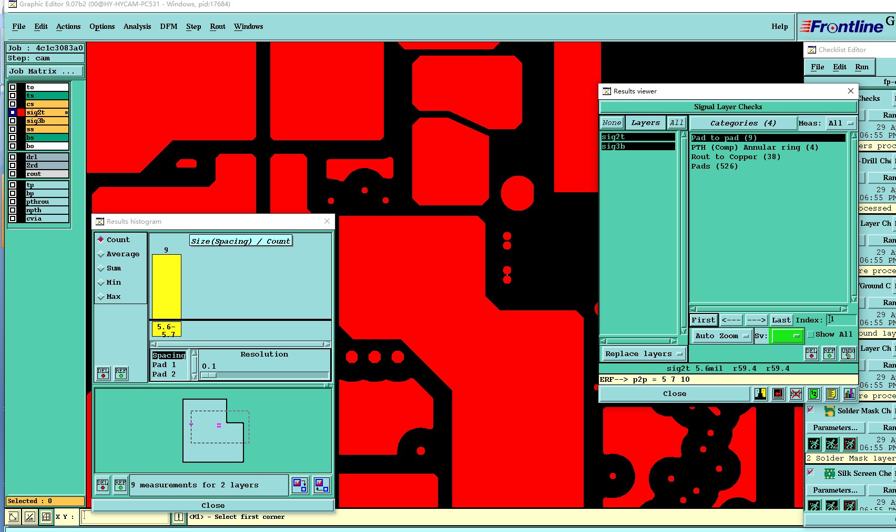Click histogram-from-layer import icon
Image resolution: width=896 pixels, height=532 pixels.
pyautogui.click(x=322, y=485)
